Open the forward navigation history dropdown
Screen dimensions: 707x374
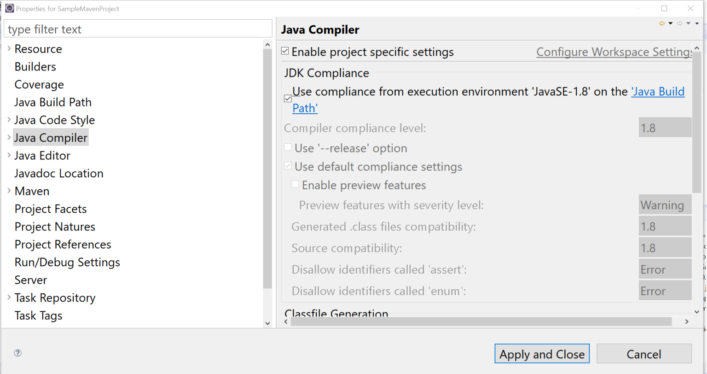[688, 23]
